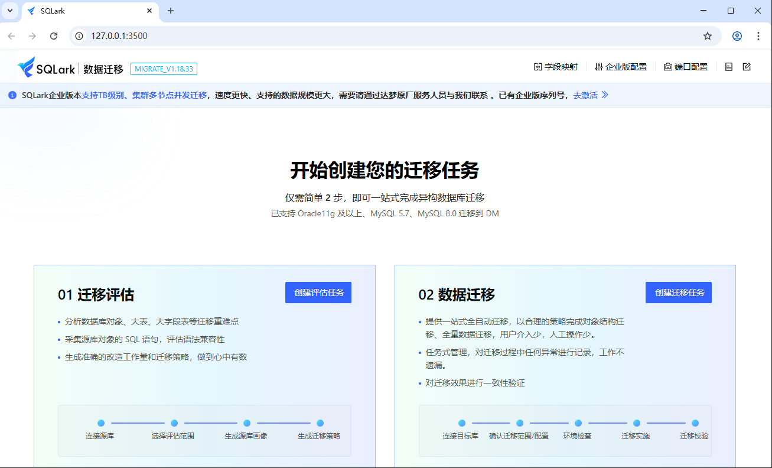Click the document page icon beside 端口配置
The image size is (772, 468).
pos(729,67)
